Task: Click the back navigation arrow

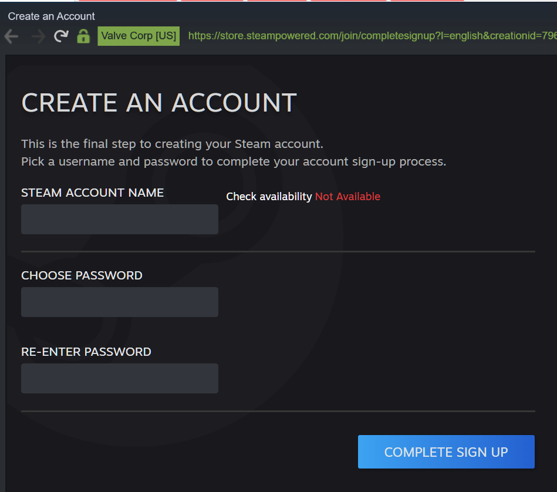Action: coord(12,36)
